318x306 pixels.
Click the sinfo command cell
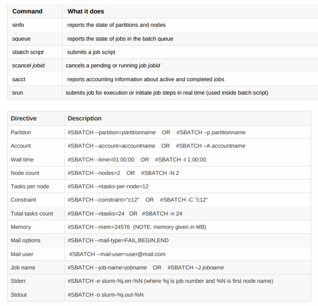pos(18,25)
